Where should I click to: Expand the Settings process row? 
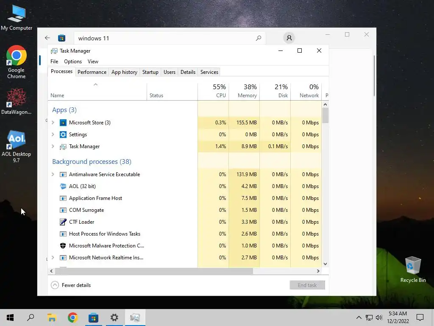click(x=53, y=135)
